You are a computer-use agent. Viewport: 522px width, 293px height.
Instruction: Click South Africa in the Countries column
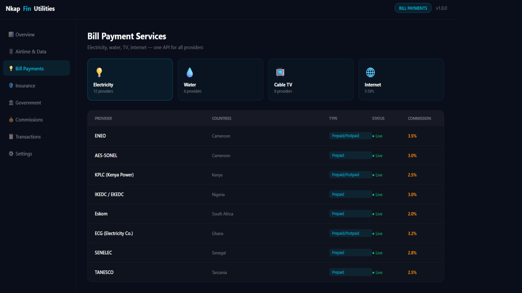(x=223, y=214)
